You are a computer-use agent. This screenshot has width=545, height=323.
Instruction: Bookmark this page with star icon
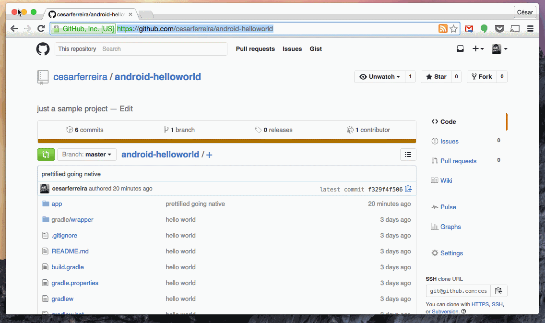[x=453, y=29]
